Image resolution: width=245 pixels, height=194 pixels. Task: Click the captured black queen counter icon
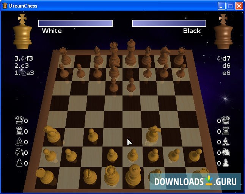click(x=19, y=120)
